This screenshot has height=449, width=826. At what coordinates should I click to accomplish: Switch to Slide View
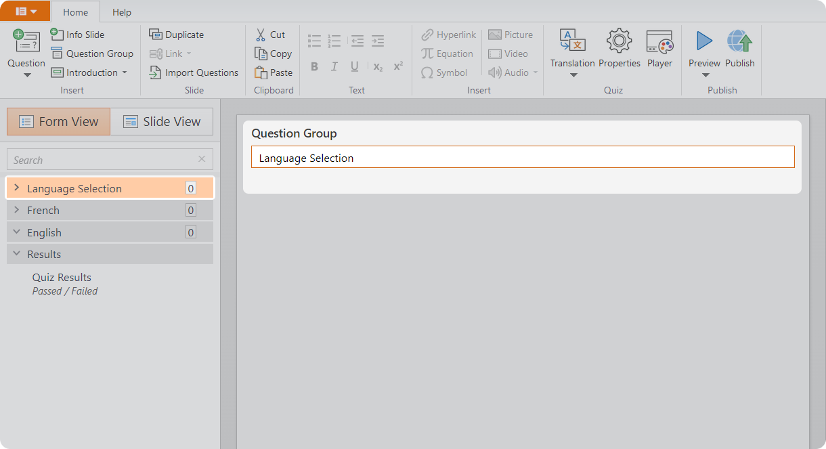(x=162, y=122)
